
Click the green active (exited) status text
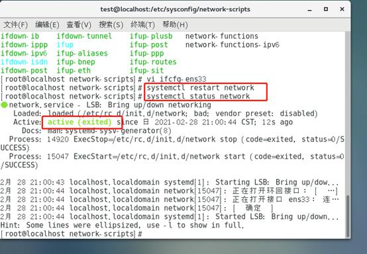point(79,122)
